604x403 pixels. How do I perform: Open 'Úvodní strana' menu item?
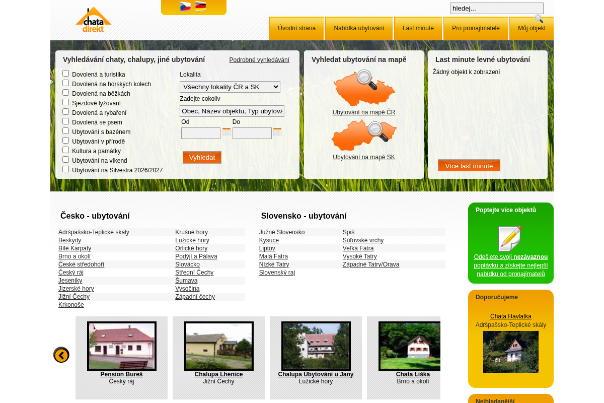(x=296, y=28)
